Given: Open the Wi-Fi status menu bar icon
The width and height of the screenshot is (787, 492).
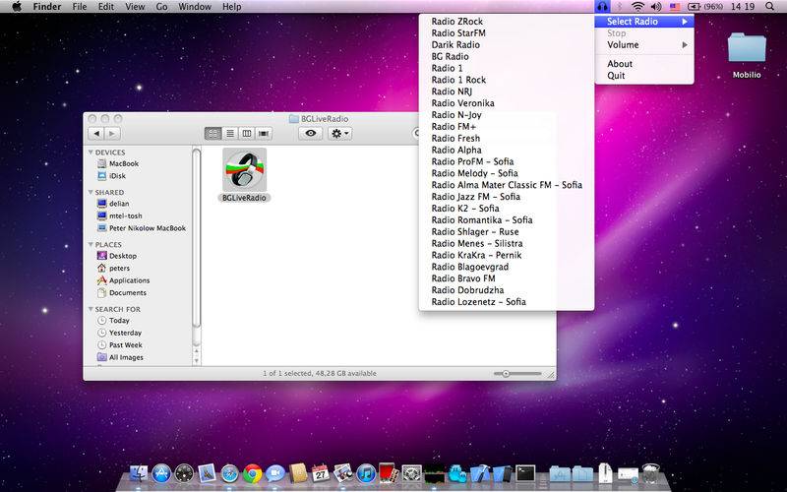Looking at the screenshot, I should (637, 7).
